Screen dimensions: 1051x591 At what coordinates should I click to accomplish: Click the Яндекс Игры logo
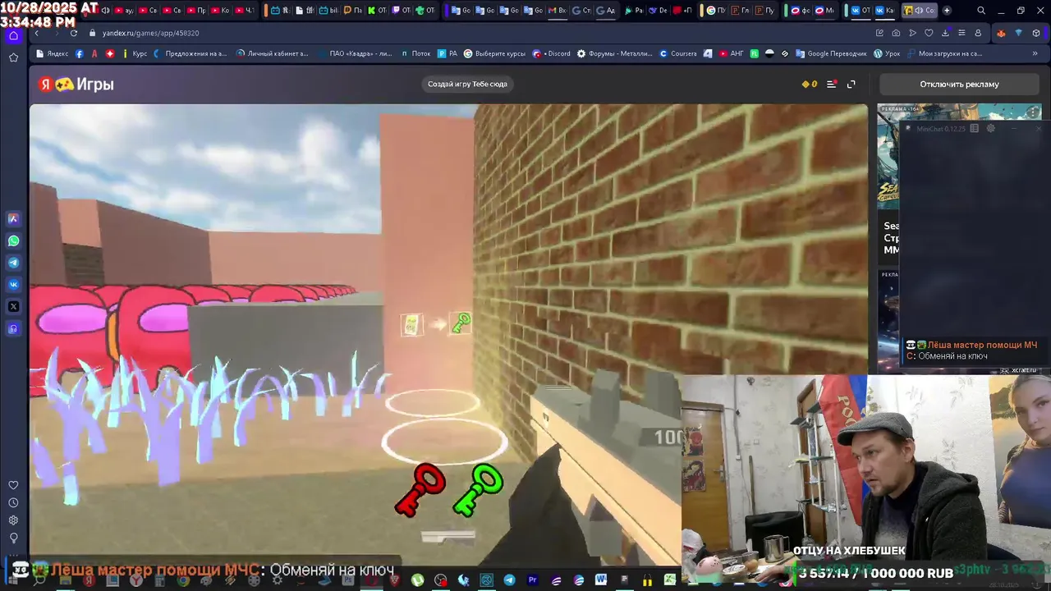(x=76, y=84)
